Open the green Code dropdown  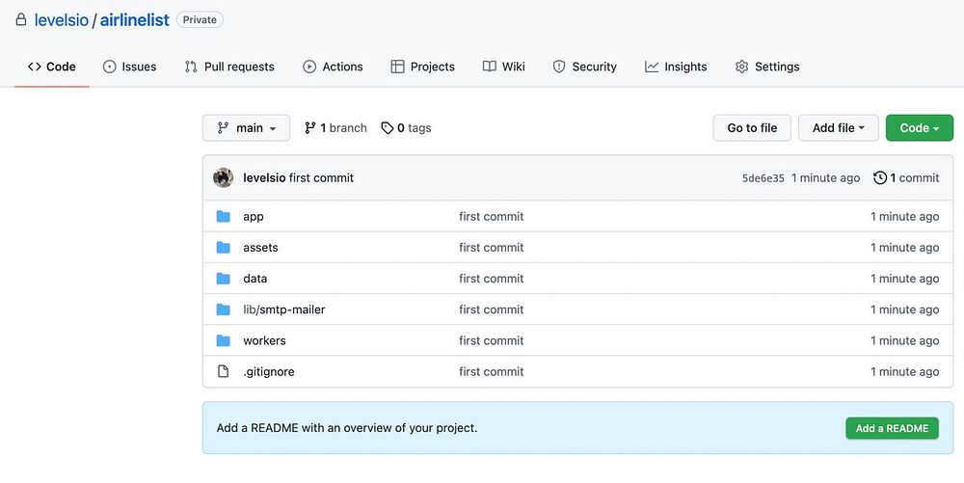click(x=919, y=128)
